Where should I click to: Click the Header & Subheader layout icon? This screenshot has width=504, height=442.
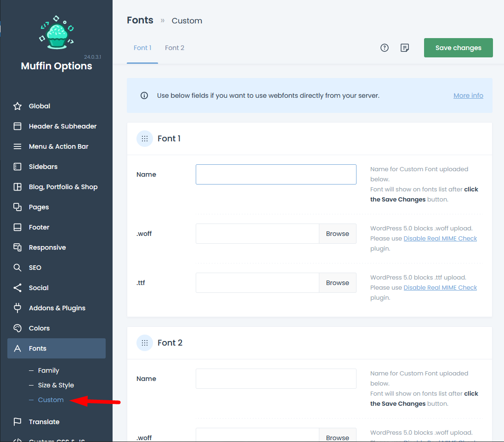point(17,126)
